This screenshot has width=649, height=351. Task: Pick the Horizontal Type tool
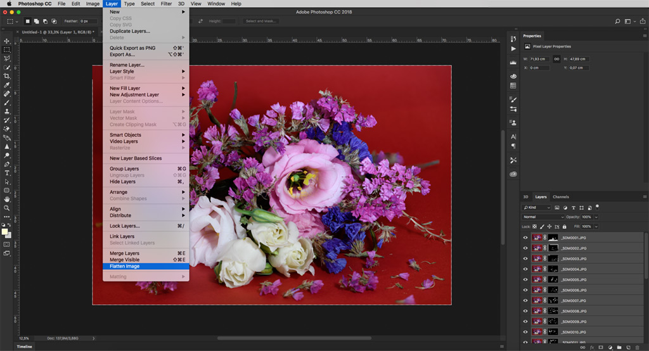click(x=7, y=172)
